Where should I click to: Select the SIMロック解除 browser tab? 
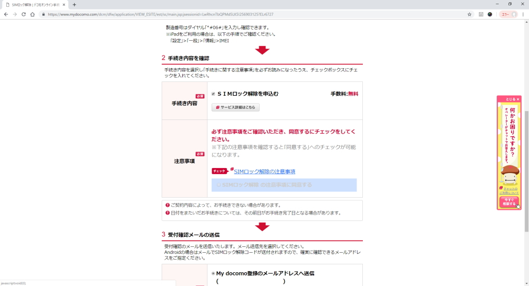35,5
